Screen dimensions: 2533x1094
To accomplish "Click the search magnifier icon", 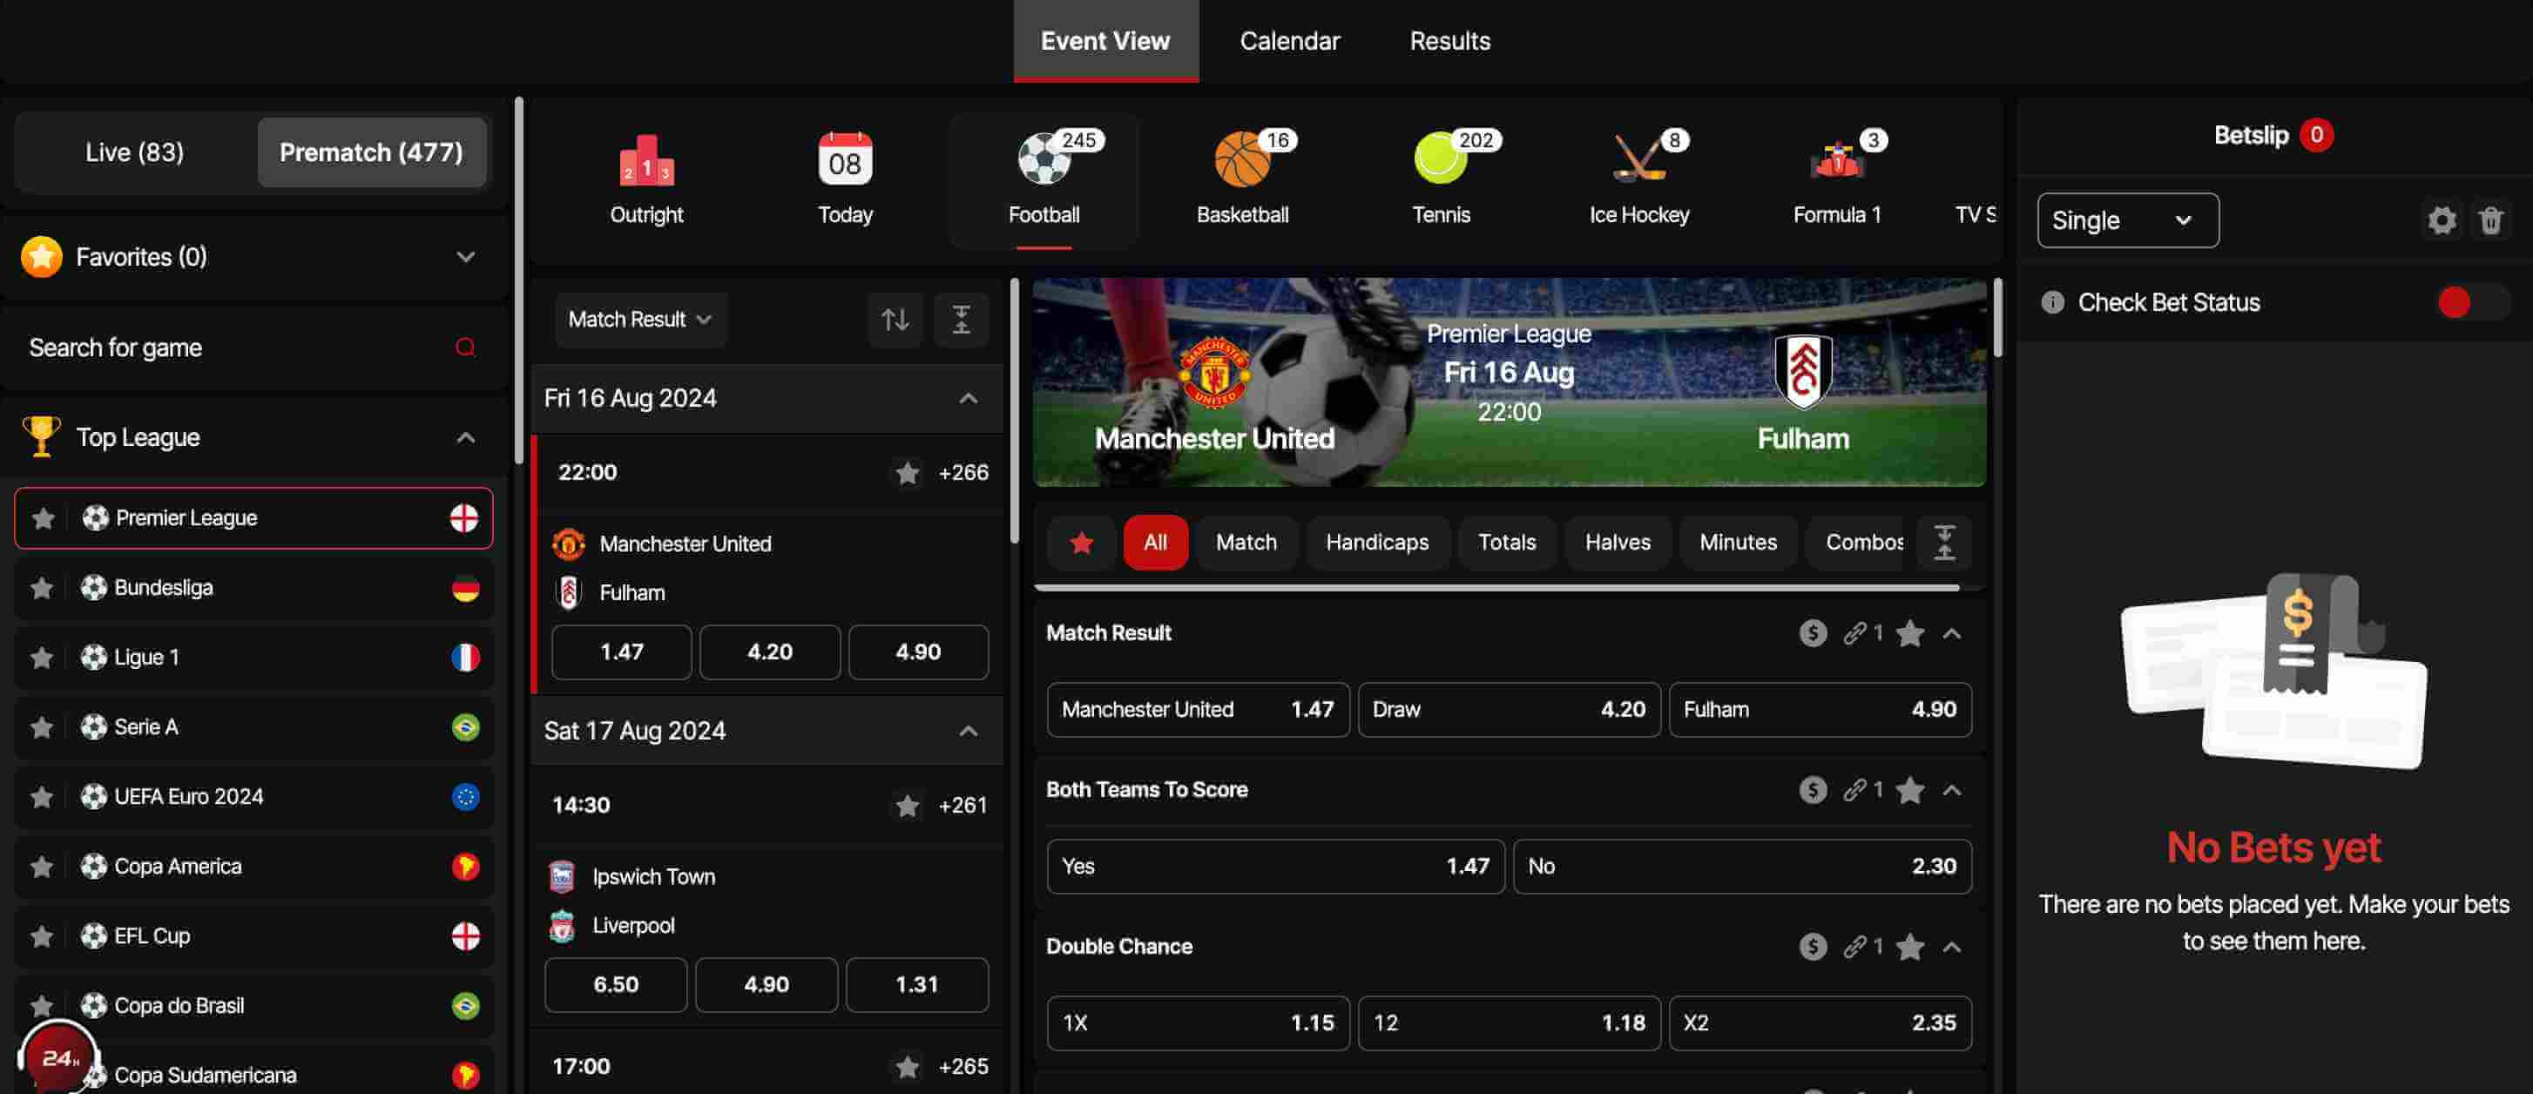I will [x=465, y=347].
